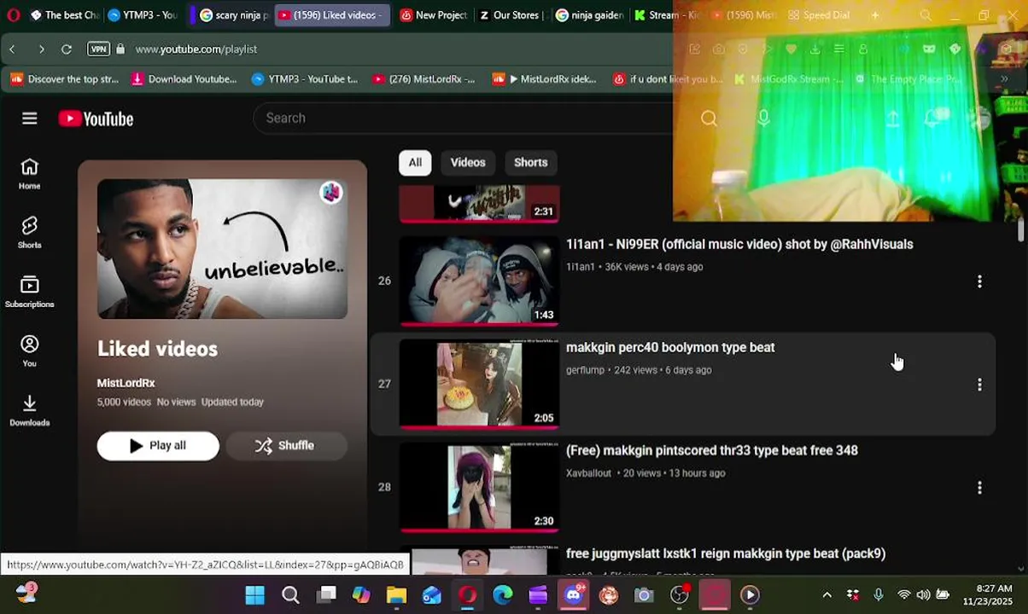Go forward with the browser forward arrow

pyautogui.click(x=41, y=49)
